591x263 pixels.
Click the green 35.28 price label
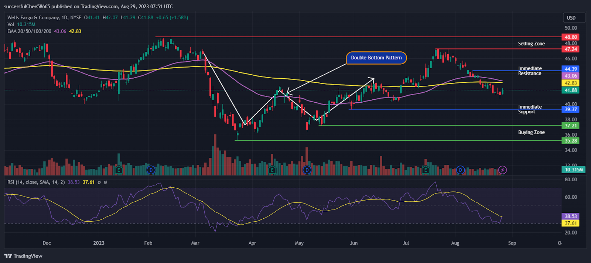pos(571,141)
